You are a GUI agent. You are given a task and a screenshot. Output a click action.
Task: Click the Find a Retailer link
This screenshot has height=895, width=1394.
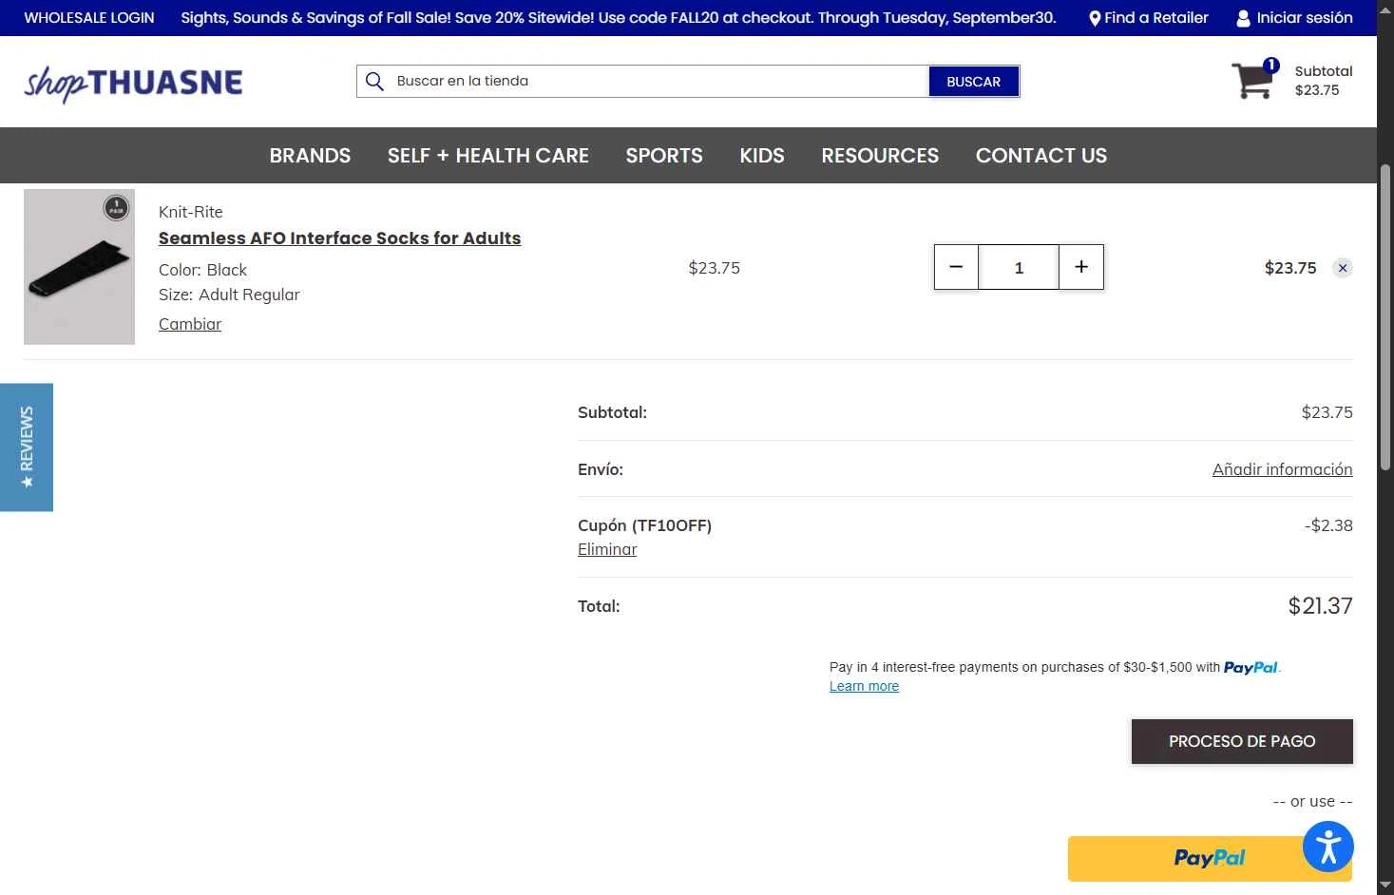[1149, 18]
